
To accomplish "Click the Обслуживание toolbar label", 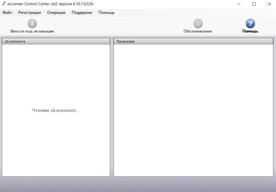I will 198,31.
